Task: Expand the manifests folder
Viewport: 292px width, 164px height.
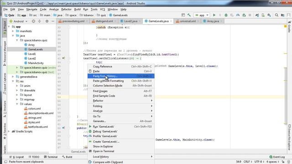Action: point(13,31)
